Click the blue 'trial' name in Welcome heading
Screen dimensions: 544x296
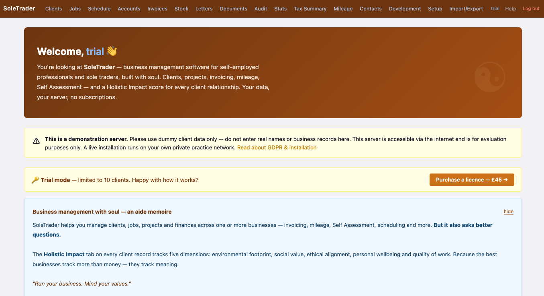tap(95, 51)
